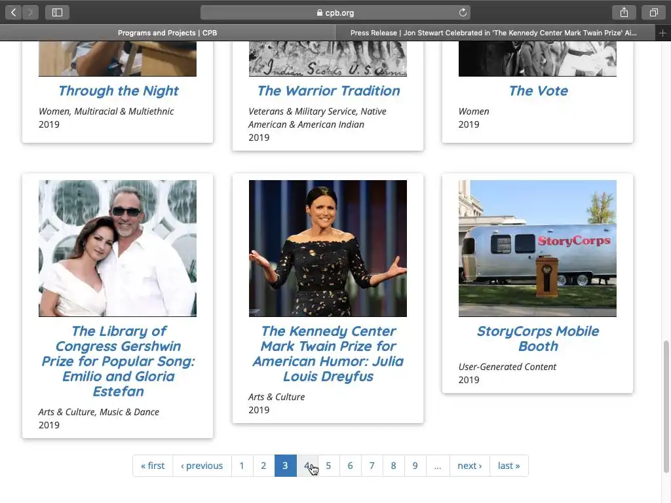Viewport: 671px width, 503px height.
Task: Open the Through the Night title link
Action: point(118,90)
